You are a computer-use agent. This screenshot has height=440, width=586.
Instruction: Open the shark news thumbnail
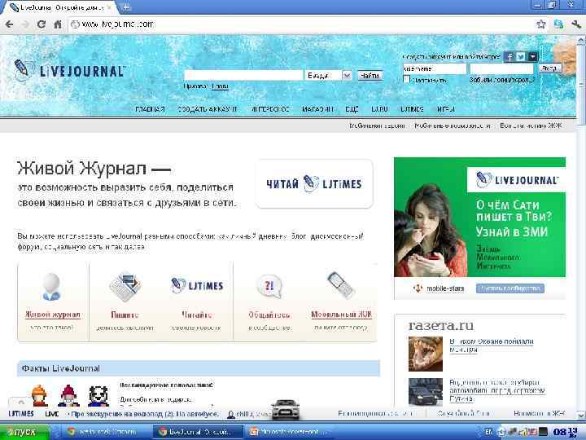click(426, 354)
